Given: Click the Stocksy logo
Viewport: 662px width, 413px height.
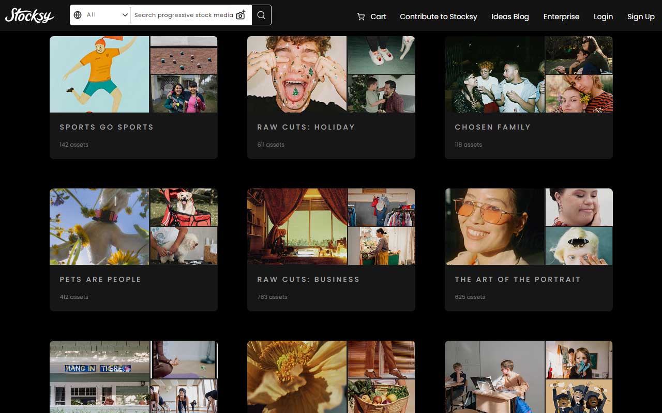Looking at the screenshot, I should (29, 15).
